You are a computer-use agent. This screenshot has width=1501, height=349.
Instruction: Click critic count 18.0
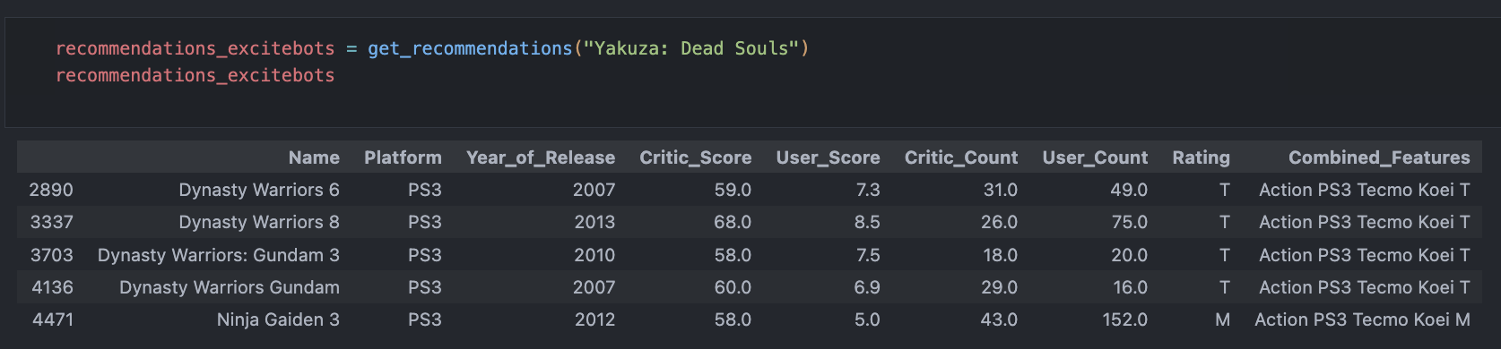point(1000,255)
